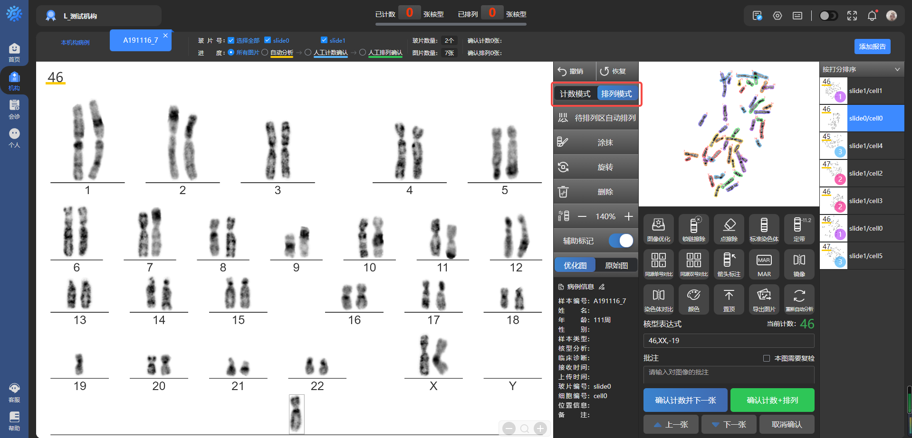Screen dimensions: 912x438
Task: Switch to 计数模式 counting mode tab
Action: click(575, 94)
